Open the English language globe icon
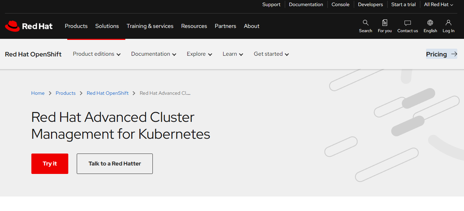 pyautogui.click(x=430, y=23)
